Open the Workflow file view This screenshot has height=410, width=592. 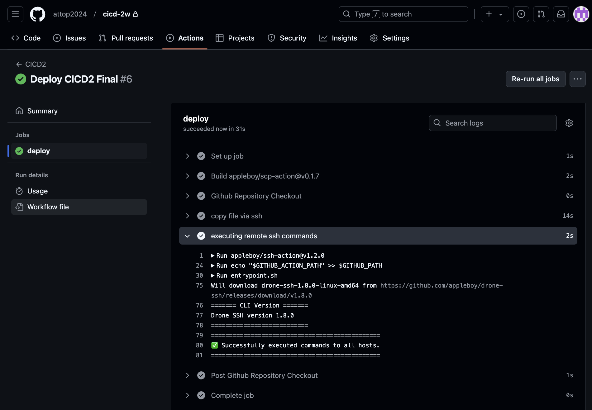79,207
